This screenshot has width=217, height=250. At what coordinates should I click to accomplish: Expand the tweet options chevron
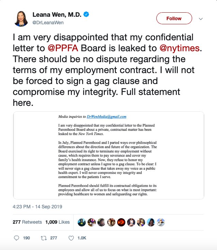[201, 18]
